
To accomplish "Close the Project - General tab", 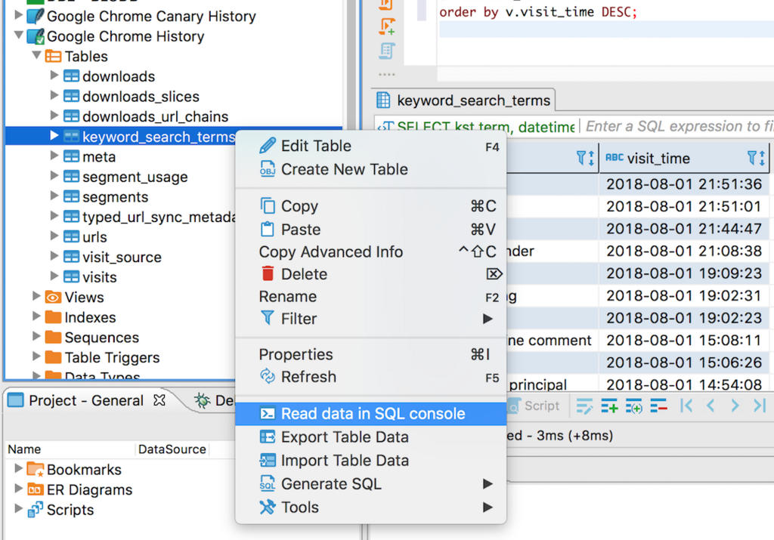I will coord(159,400).
